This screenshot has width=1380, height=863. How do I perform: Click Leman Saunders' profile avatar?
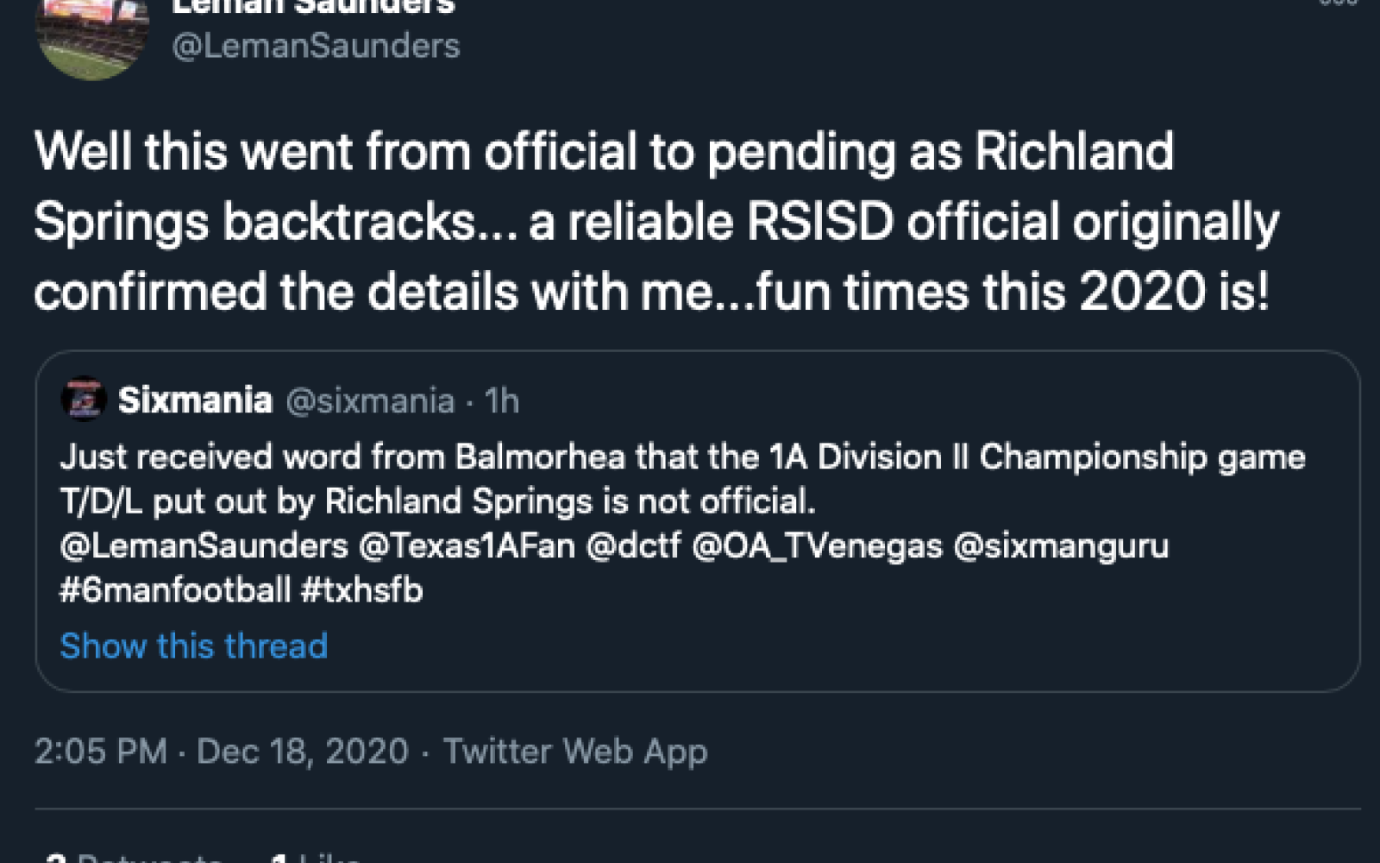point(95,39)
